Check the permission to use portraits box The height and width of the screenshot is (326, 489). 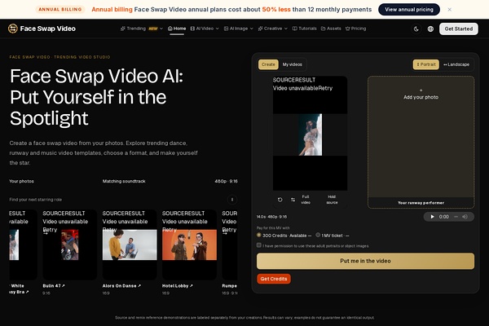pos(259,245)
